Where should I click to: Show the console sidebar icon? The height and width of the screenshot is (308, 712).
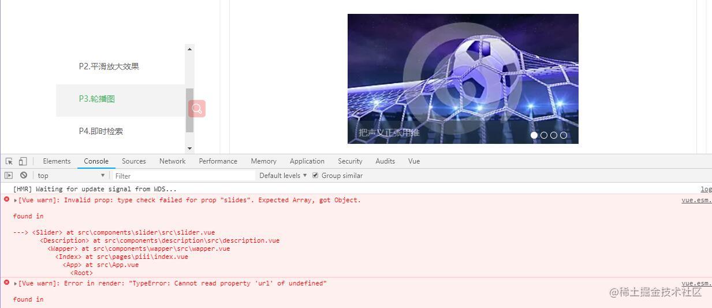tap(9, 175)
